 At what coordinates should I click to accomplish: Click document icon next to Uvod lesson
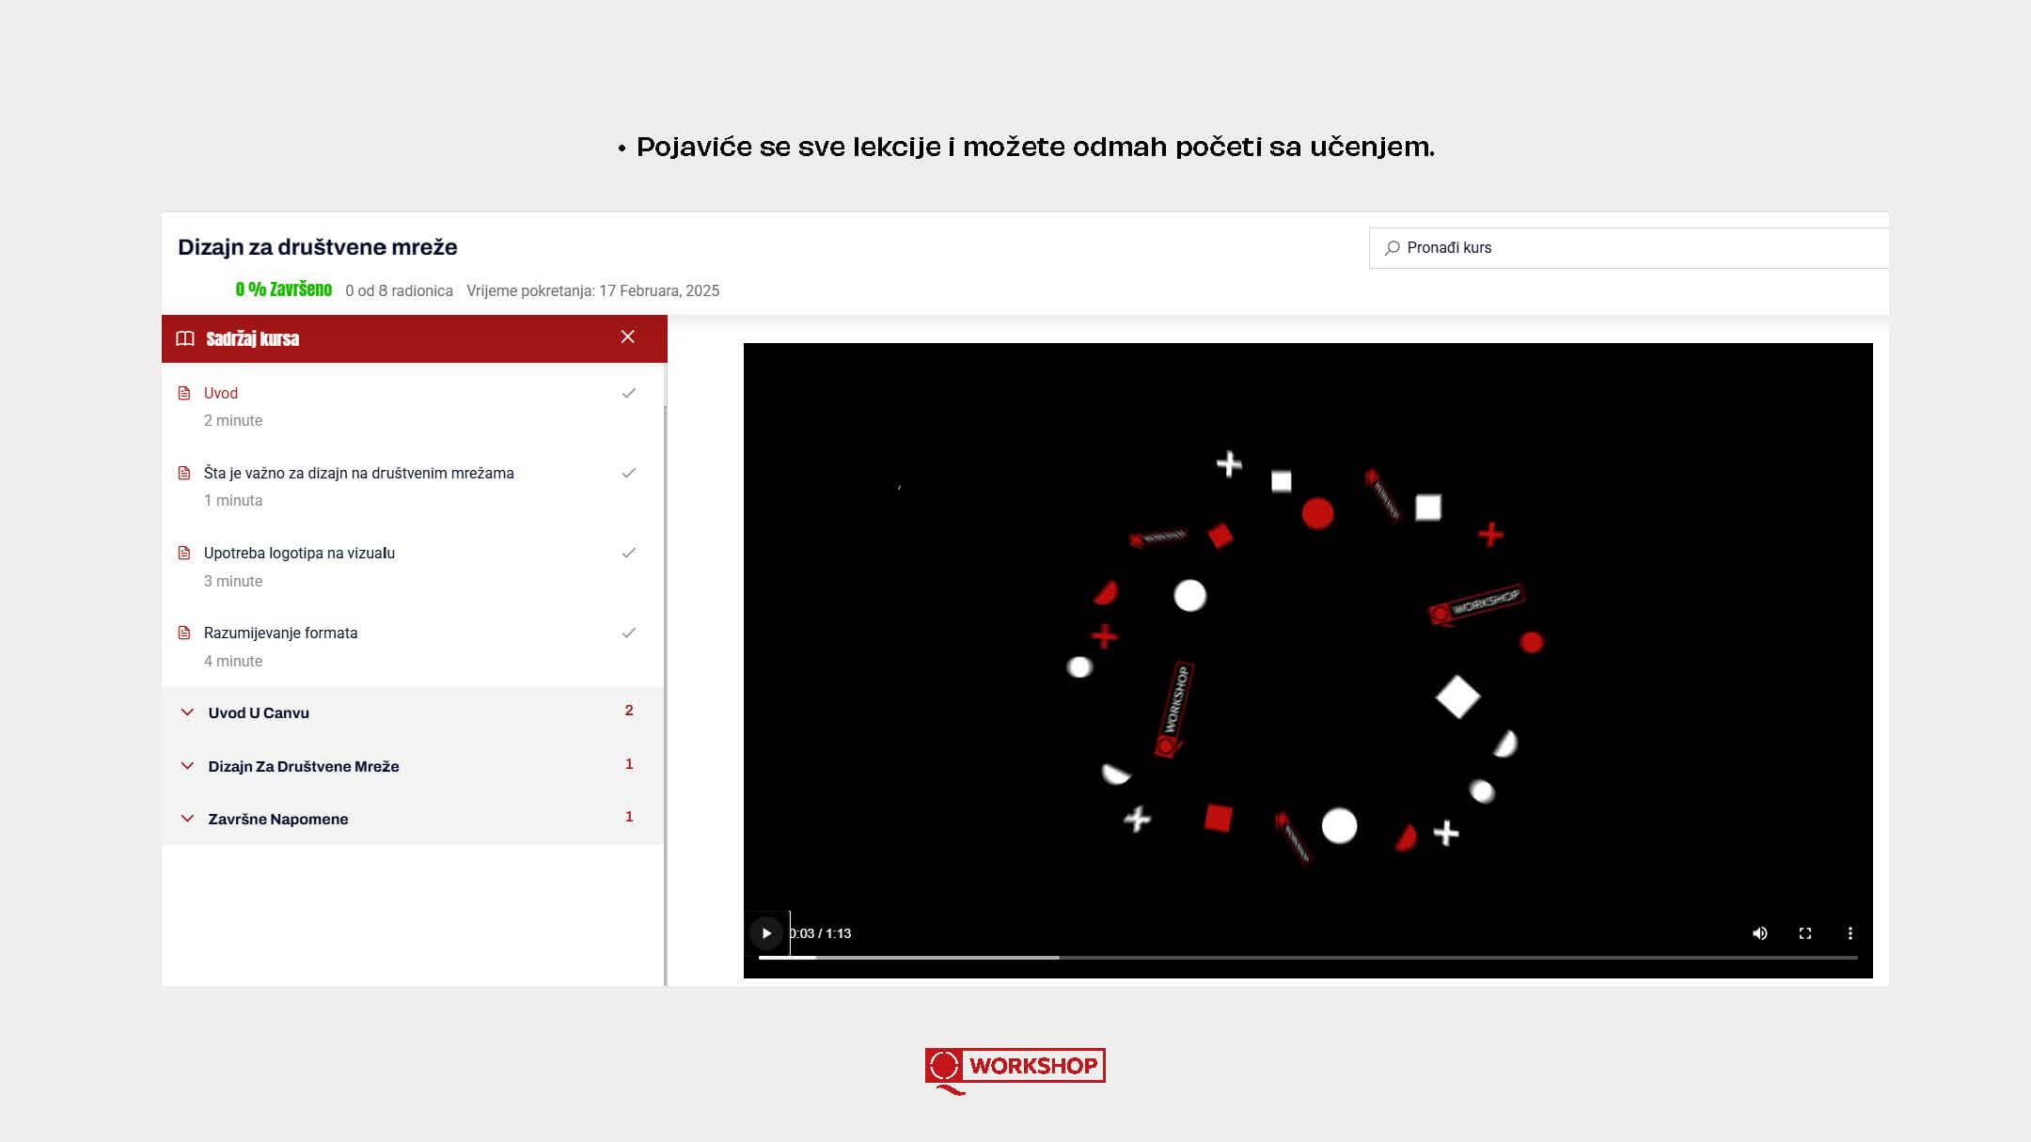coord(184,393)
